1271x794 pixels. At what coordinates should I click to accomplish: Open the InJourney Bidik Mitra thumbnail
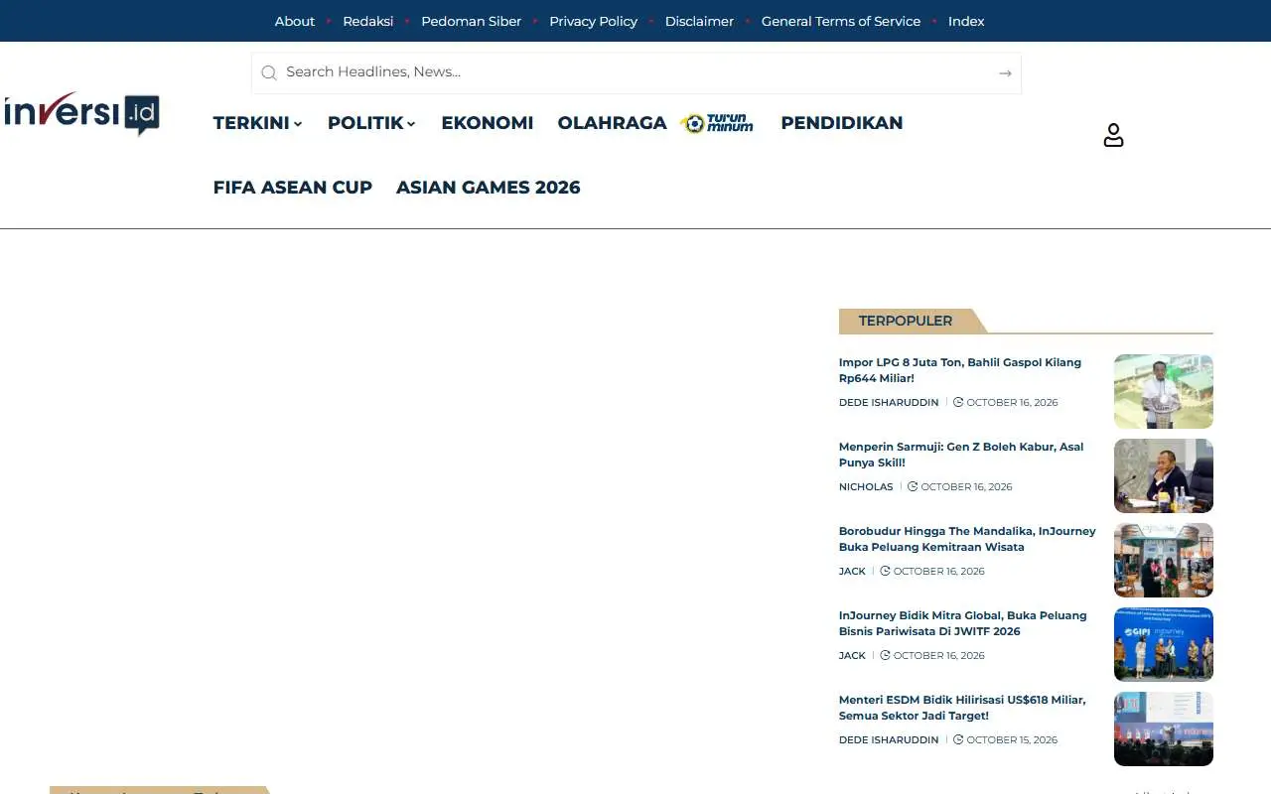pos(1164,644)
